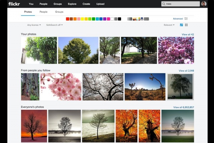Filter by pattern style icon
Image resolution: width=214 pixels, height=143 pixels.
coord(146,19)
